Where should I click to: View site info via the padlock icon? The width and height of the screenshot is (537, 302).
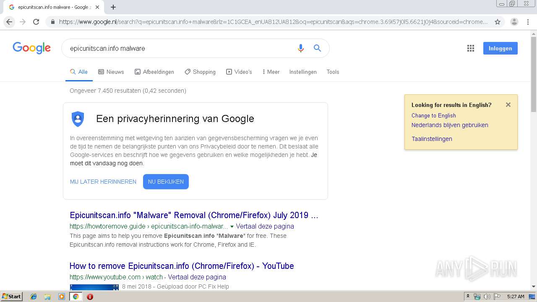(x=52, y=22)
